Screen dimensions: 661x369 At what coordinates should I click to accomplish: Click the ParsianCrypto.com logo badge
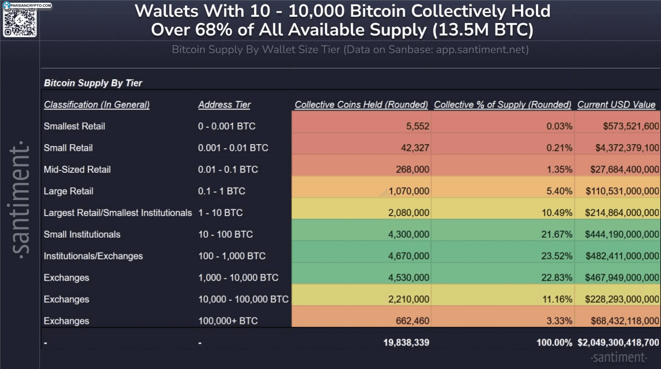point(28,5)
